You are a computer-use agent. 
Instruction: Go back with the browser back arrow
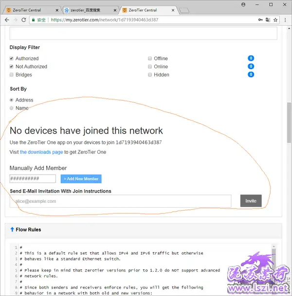click(x=7, y=20)
